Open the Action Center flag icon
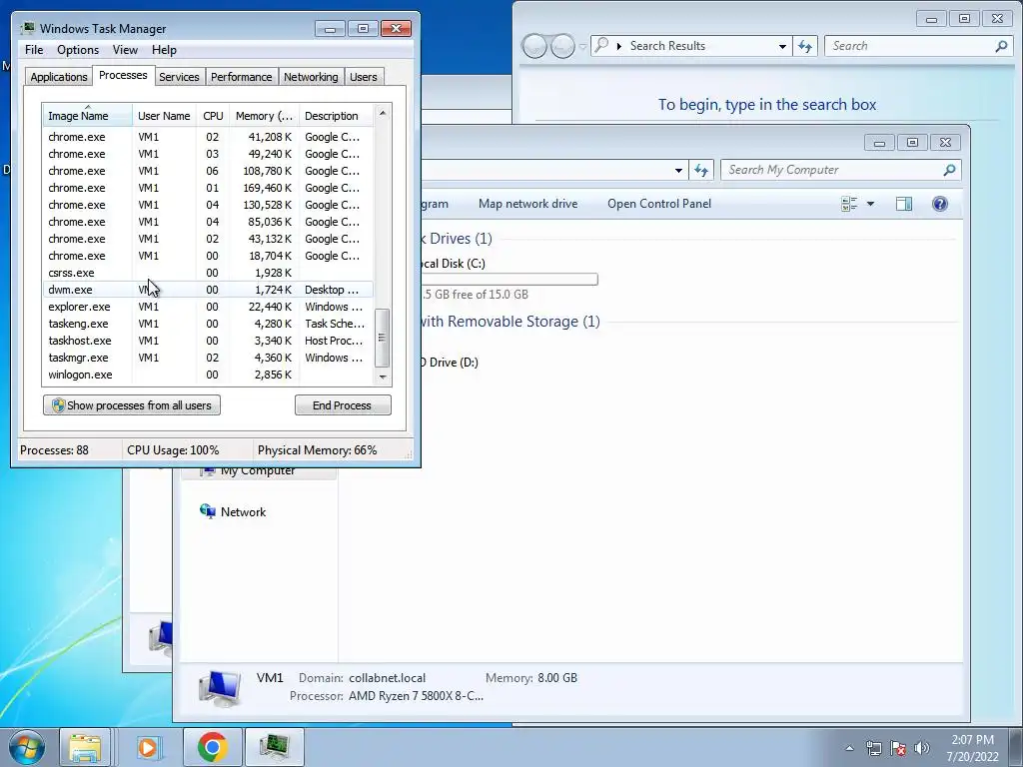 [898, 748]
